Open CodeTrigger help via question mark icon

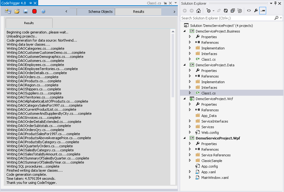point(43,12)
